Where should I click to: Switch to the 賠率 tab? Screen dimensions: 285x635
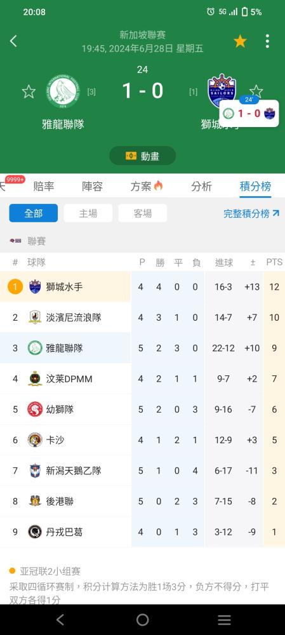coord(44,186)
